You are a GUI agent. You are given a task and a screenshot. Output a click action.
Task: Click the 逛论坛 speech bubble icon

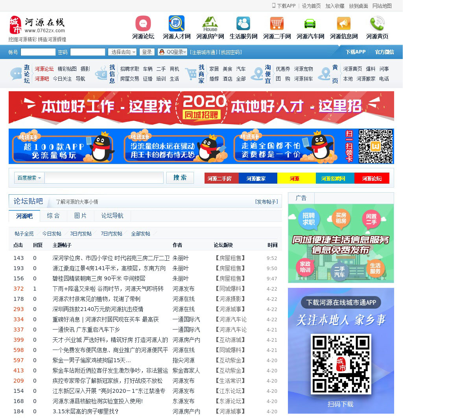click(x=17, y=74)
